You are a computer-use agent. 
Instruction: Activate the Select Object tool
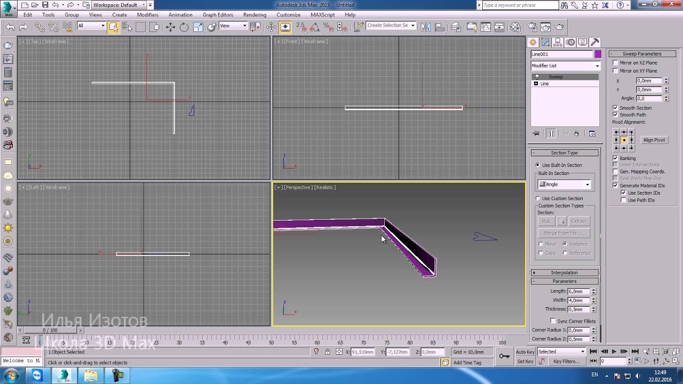pyautogui.click(x=113, y=27)
